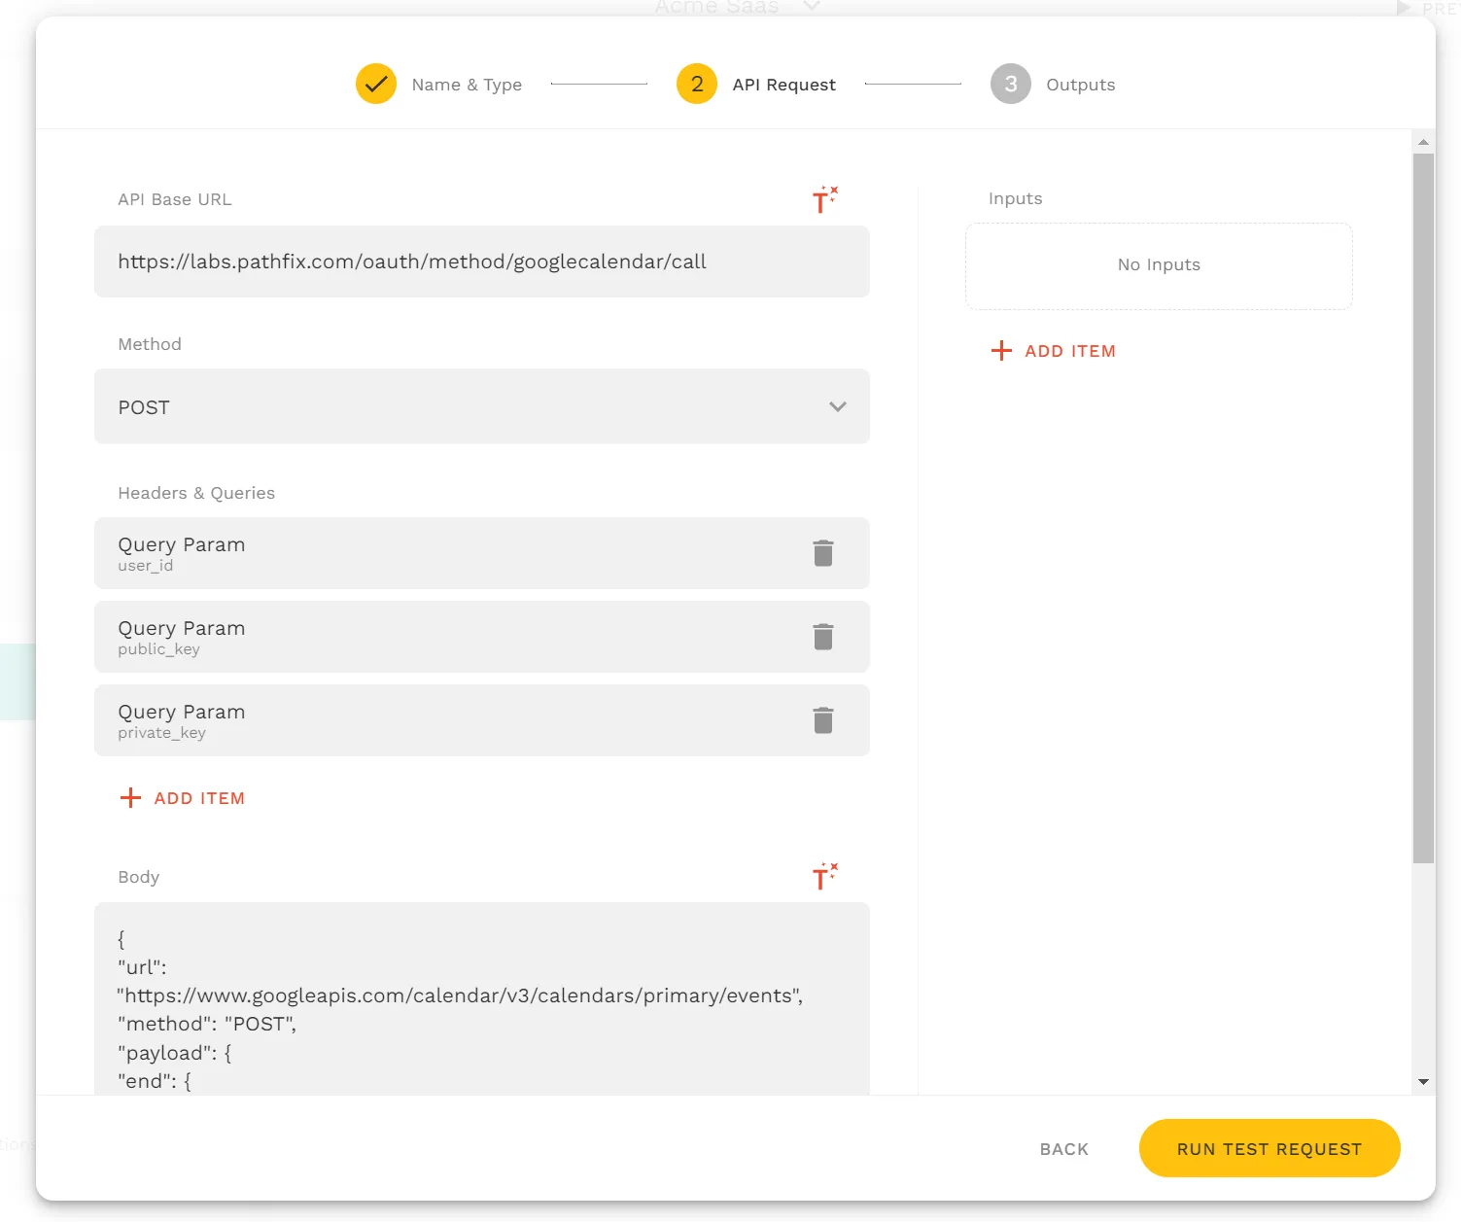This screenshot has width=1461, height=1222.
Task: Open the user_id Query Param row
Action: 482,553
